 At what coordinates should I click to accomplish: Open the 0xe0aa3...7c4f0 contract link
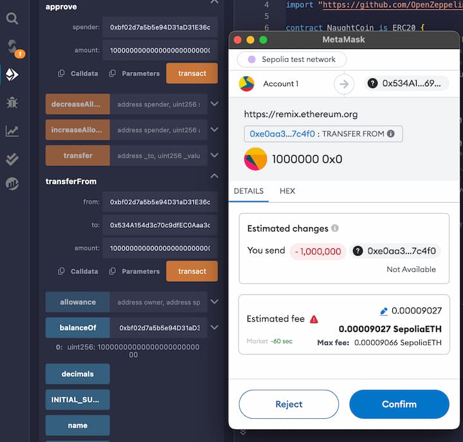point(282,134)
